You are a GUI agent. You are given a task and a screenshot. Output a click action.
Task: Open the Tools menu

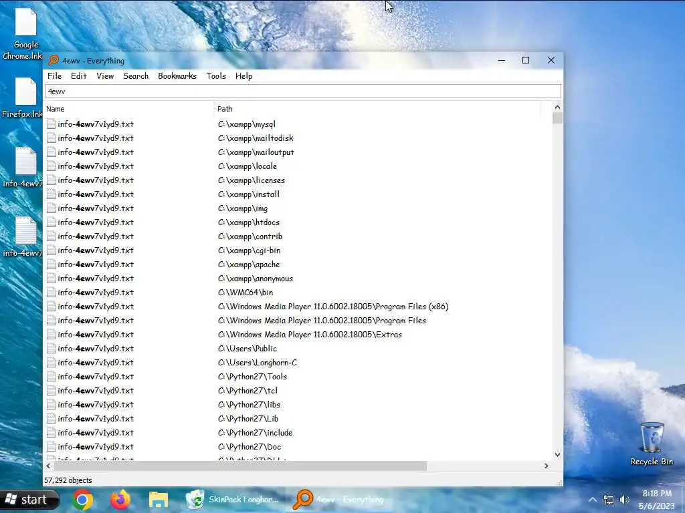coord(216,76)
